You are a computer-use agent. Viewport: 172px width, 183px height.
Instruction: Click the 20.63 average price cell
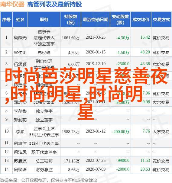[145, 169]
